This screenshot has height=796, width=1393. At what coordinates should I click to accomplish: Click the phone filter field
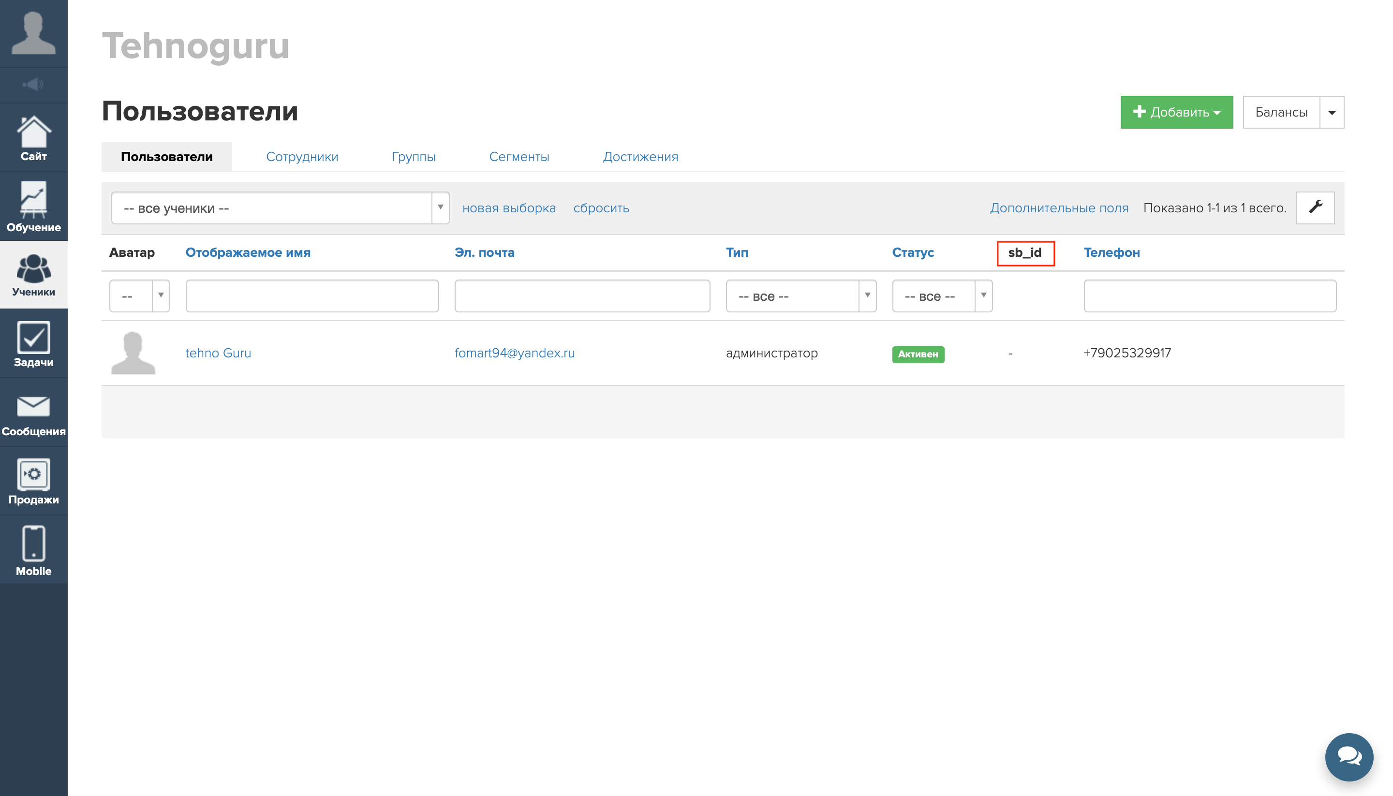point(1210,296)
